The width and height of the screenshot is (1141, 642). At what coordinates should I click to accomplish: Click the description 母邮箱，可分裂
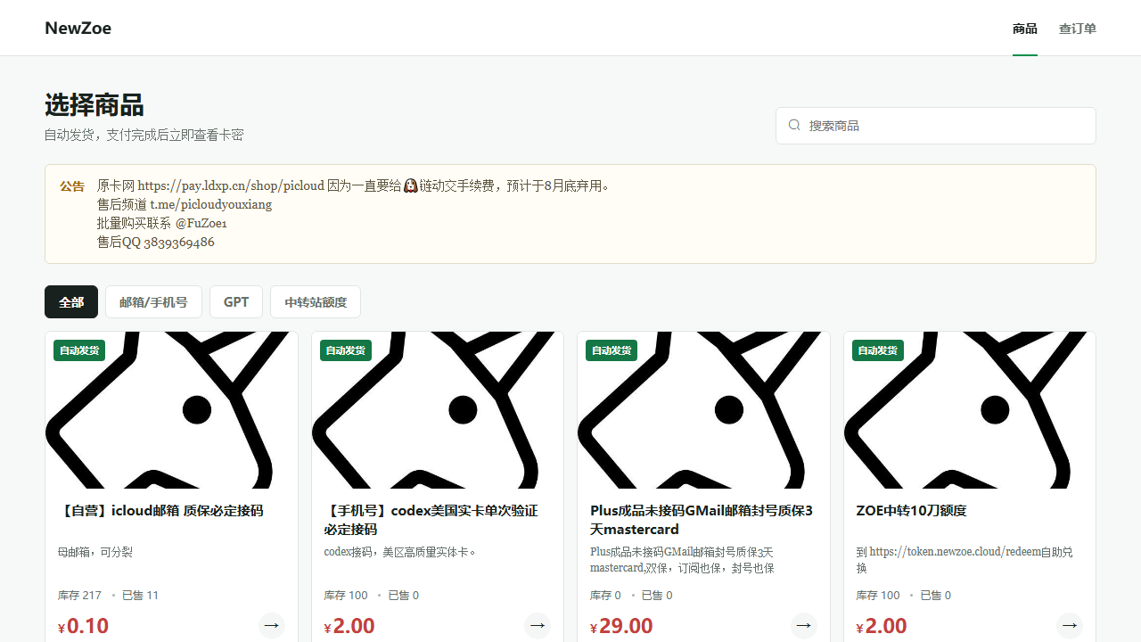click(95, 552)
